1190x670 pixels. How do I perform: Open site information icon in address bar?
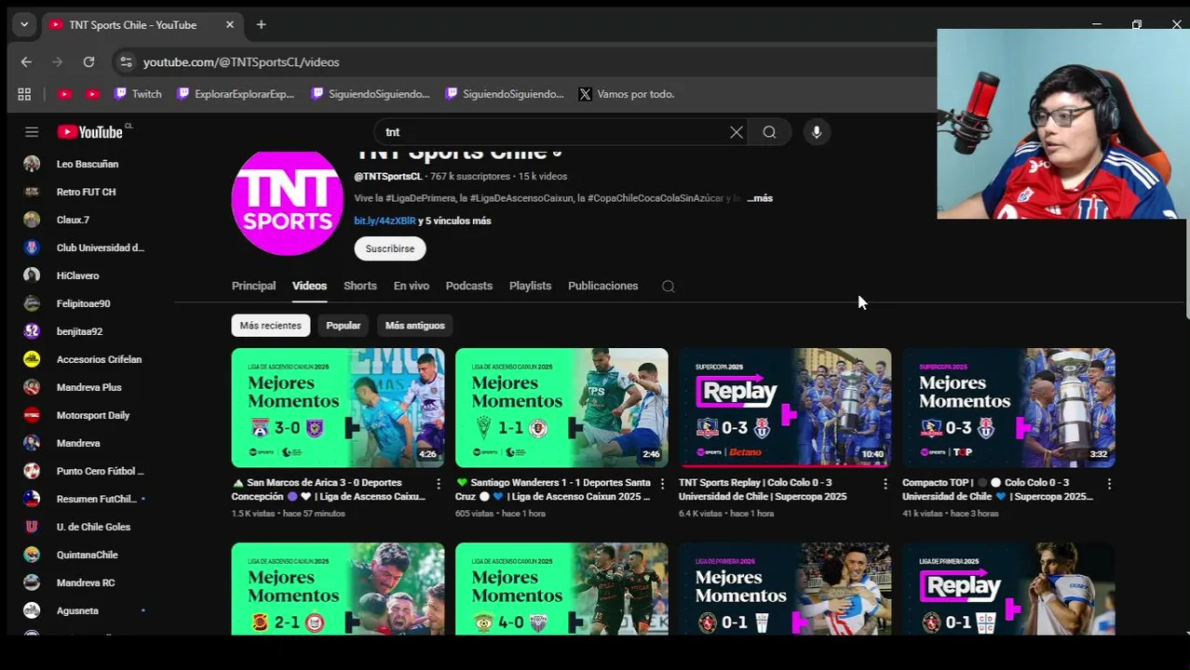(126, 62)
